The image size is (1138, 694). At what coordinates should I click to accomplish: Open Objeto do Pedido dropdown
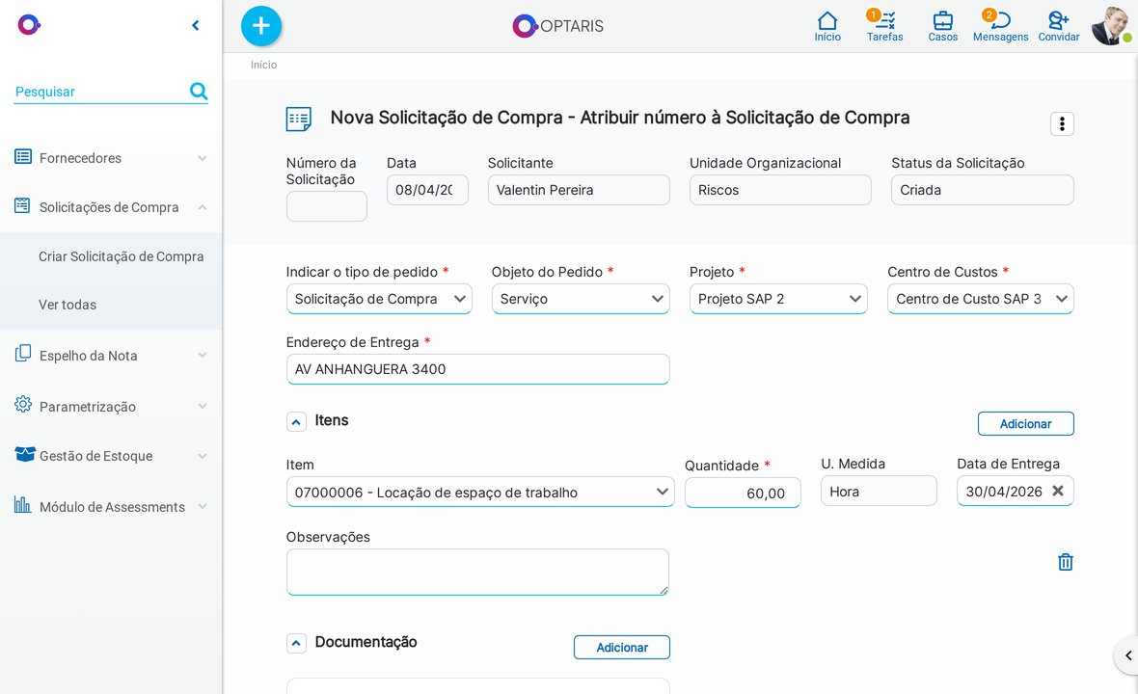581,299
